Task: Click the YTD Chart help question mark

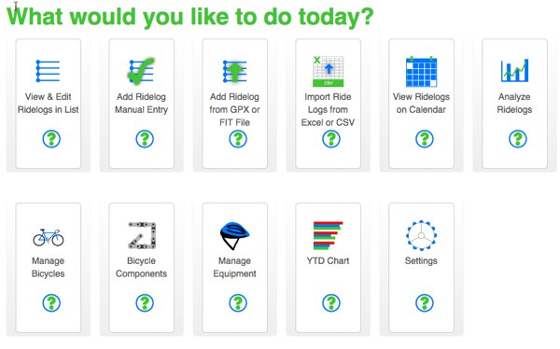Action: pyautogui.click(x=331, y=303)
